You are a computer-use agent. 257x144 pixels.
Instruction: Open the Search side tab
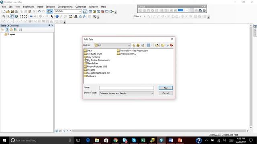pyautogui.click(x=255, y=30)
